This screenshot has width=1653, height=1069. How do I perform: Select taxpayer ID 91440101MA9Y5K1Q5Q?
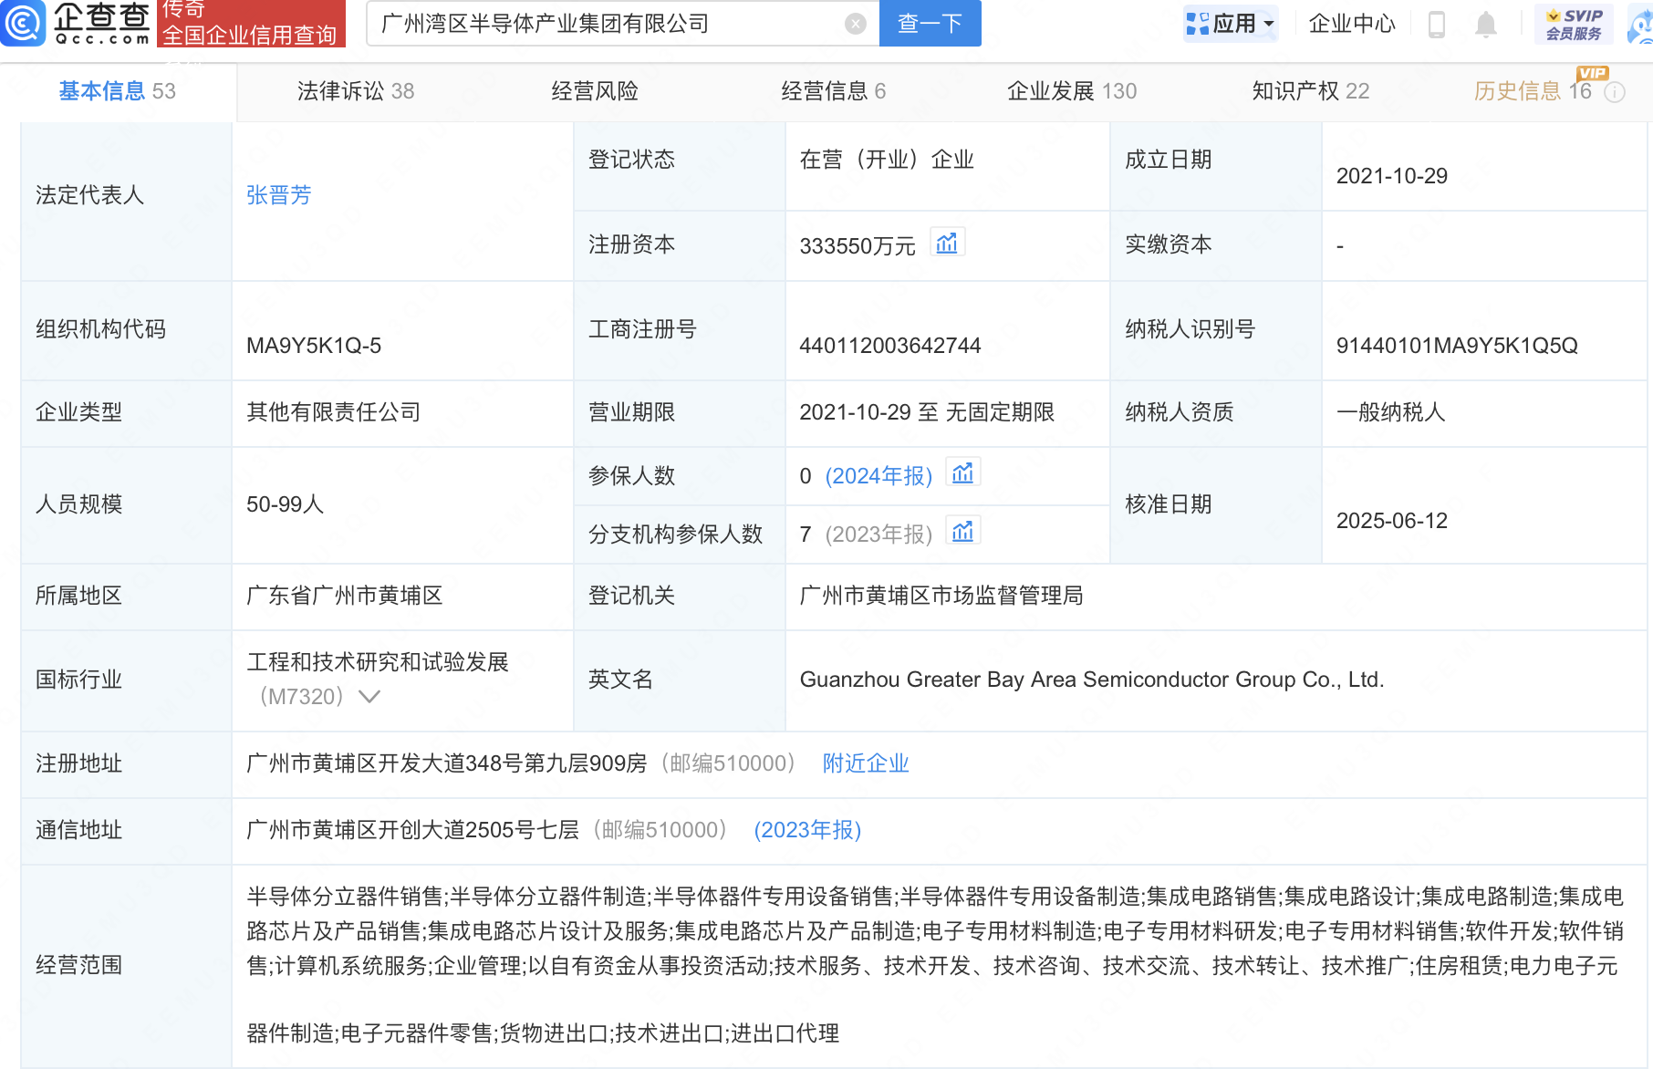pyautogui.click(x=1457, y=346)
